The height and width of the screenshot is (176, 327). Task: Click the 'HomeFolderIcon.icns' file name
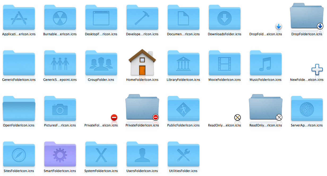tap(142, 80)
